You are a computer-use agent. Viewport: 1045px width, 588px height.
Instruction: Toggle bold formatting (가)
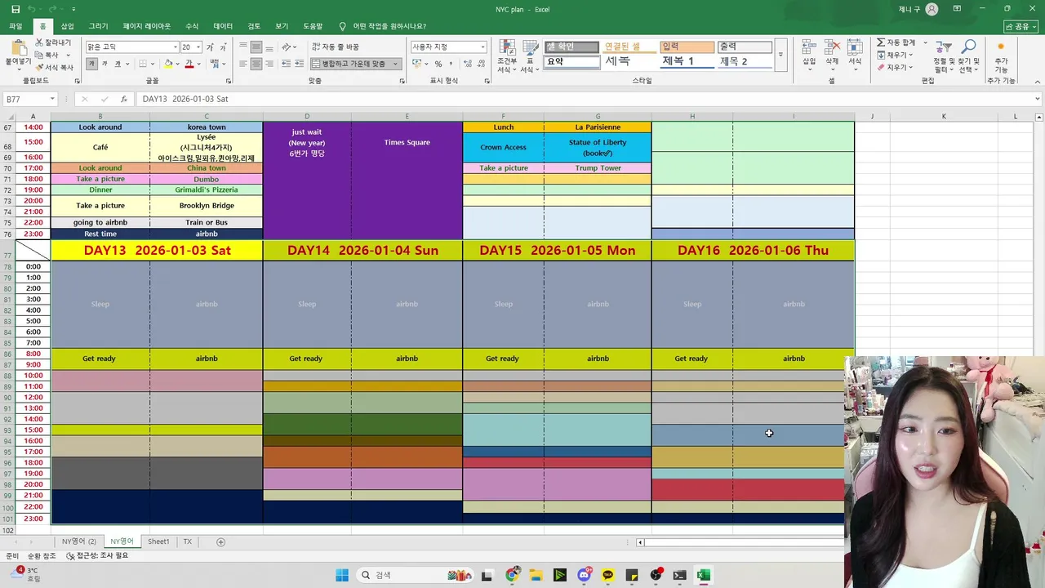click(x=91, y=64)
